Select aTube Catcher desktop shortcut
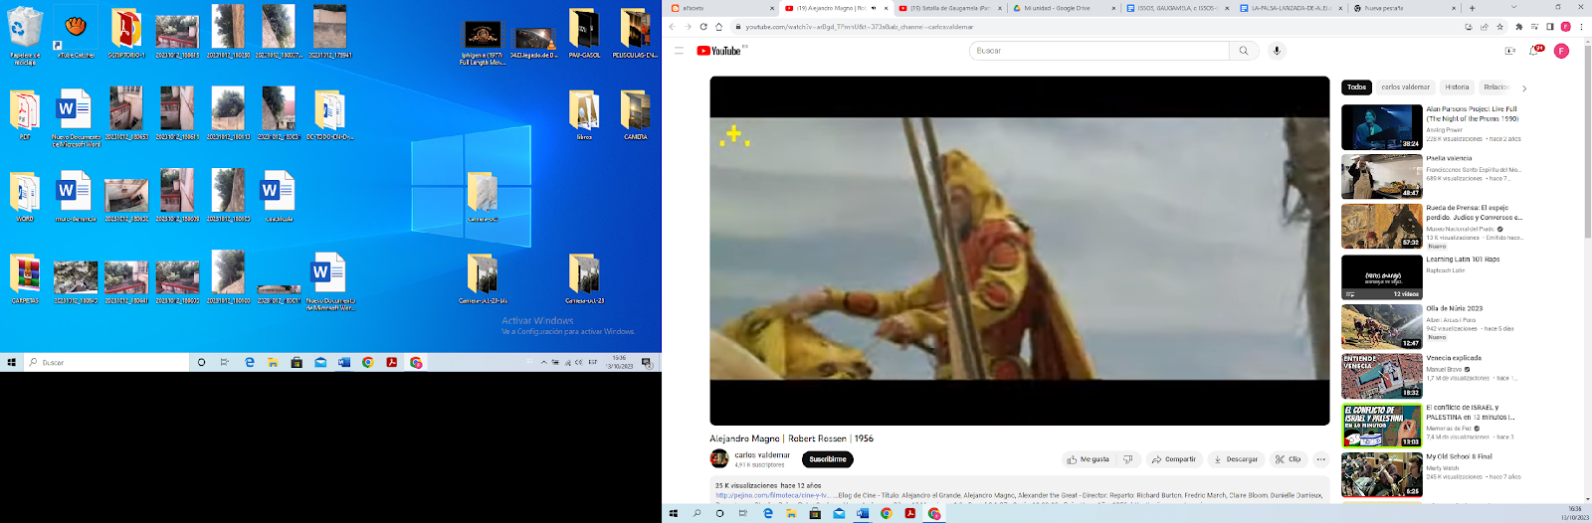The height and width of the screenshot is (523, 1592). coord(76,34)
